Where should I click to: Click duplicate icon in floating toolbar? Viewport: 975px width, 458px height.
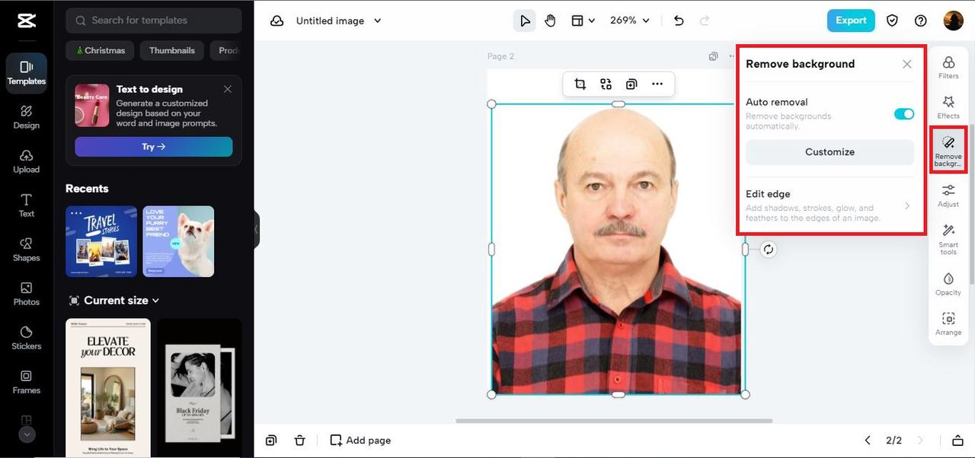(631, 84)
